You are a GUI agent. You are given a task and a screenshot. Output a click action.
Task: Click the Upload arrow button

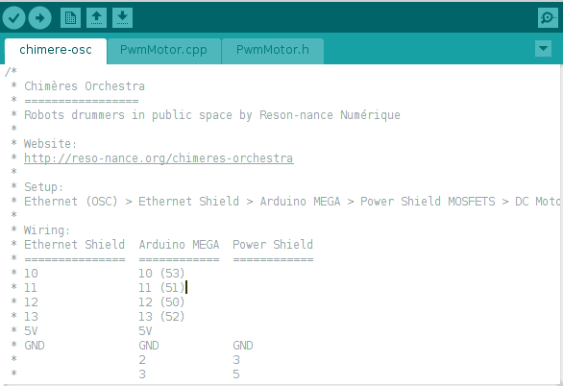39,17
